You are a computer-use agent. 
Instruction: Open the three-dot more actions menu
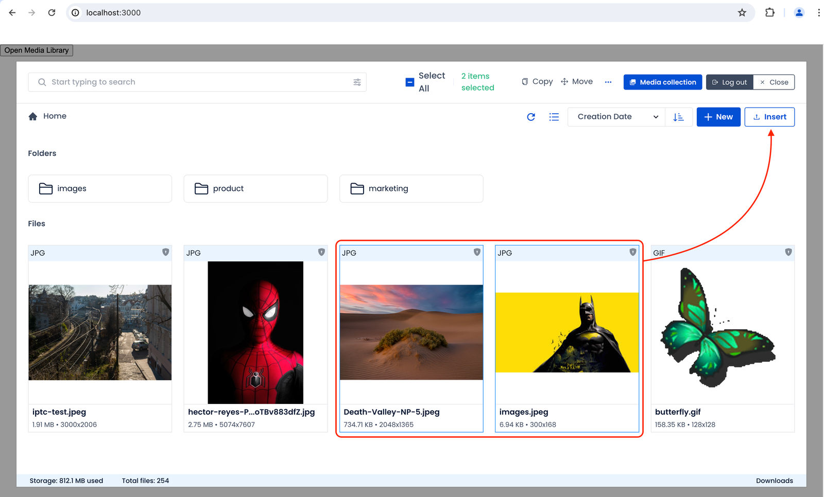[x=608, y=82]
